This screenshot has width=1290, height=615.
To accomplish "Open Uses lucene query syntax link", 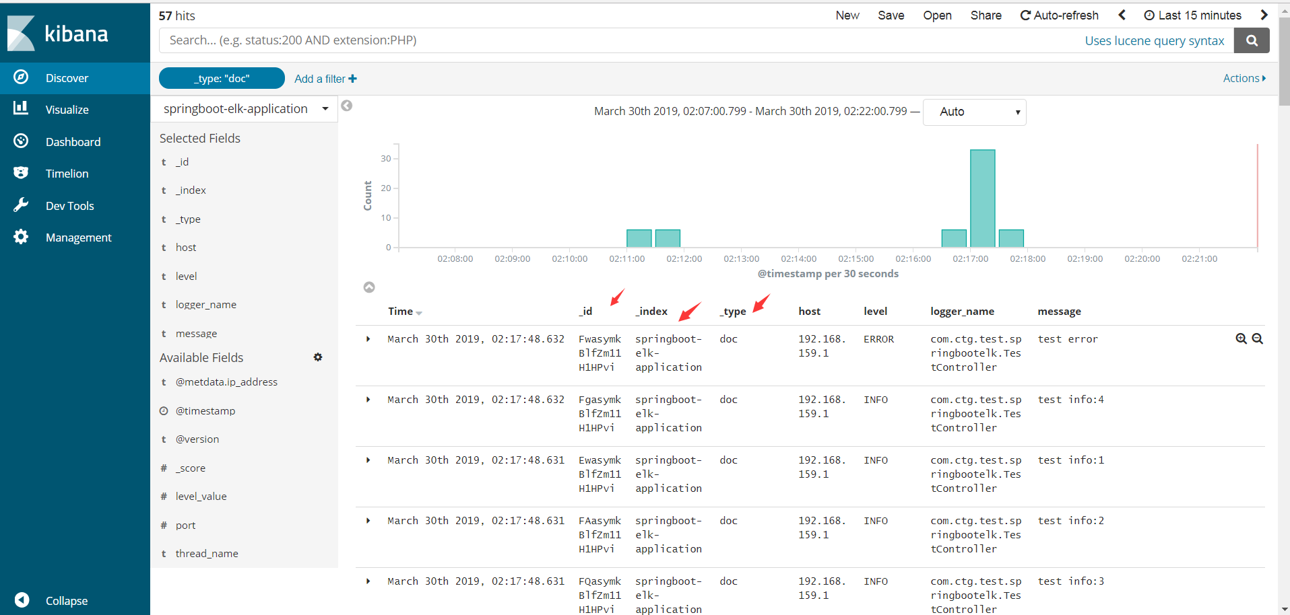I will tap(1155, 40).
